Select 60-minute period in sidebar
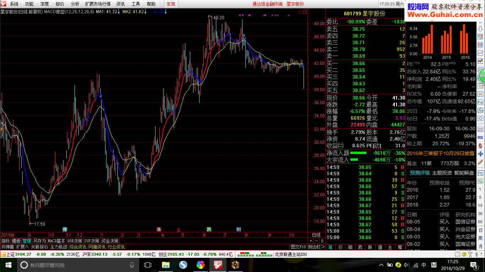Viewport: 485px width, 272px height. 480,221
